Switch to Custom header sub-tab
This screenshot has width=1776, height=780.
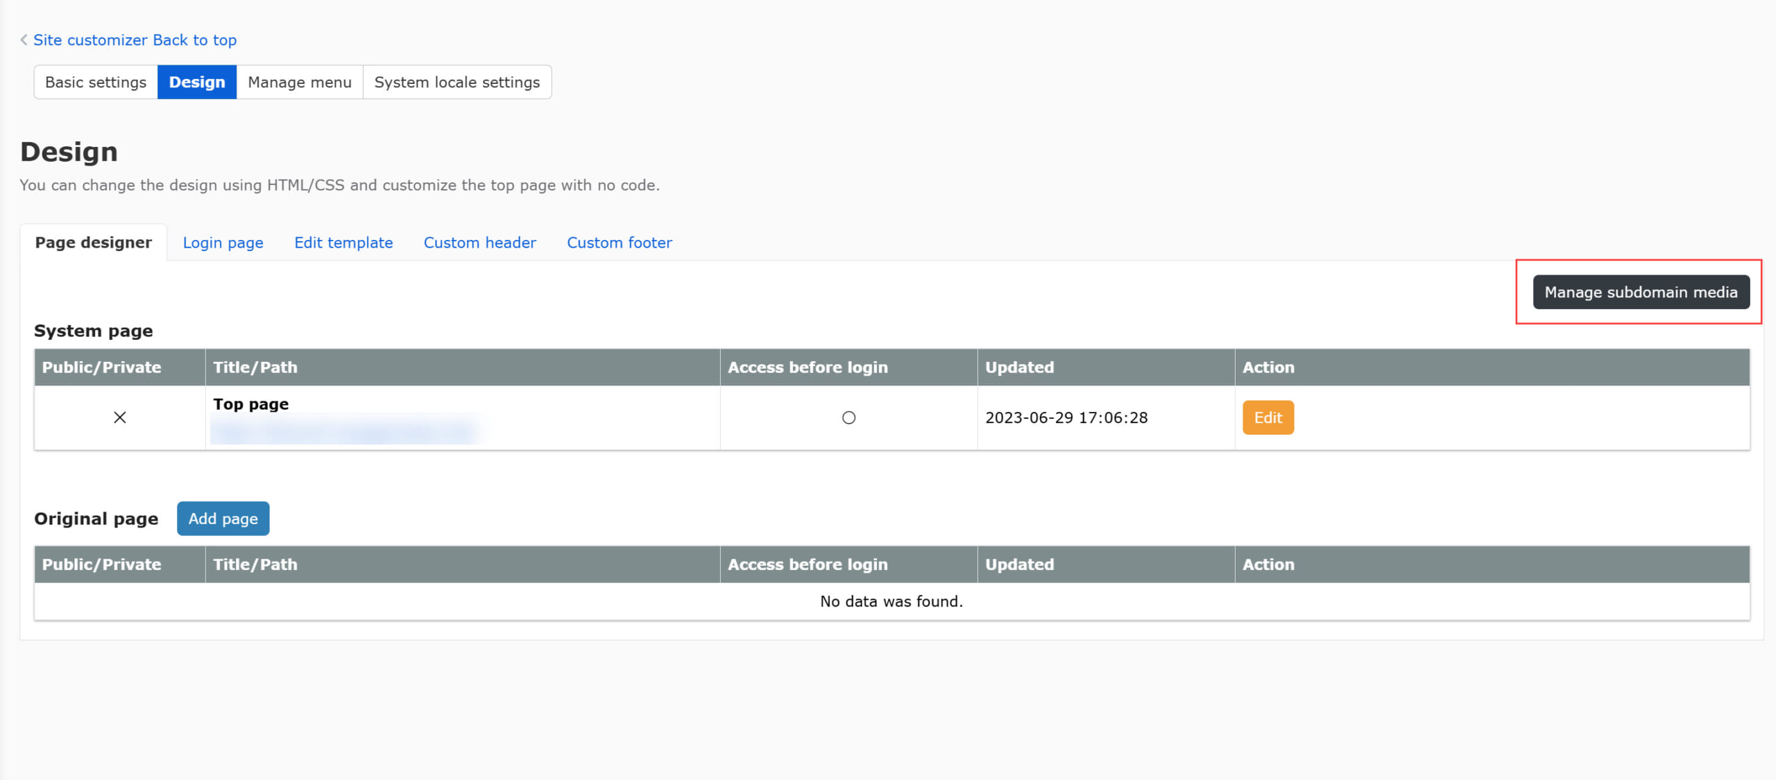[x=479, y=243]
